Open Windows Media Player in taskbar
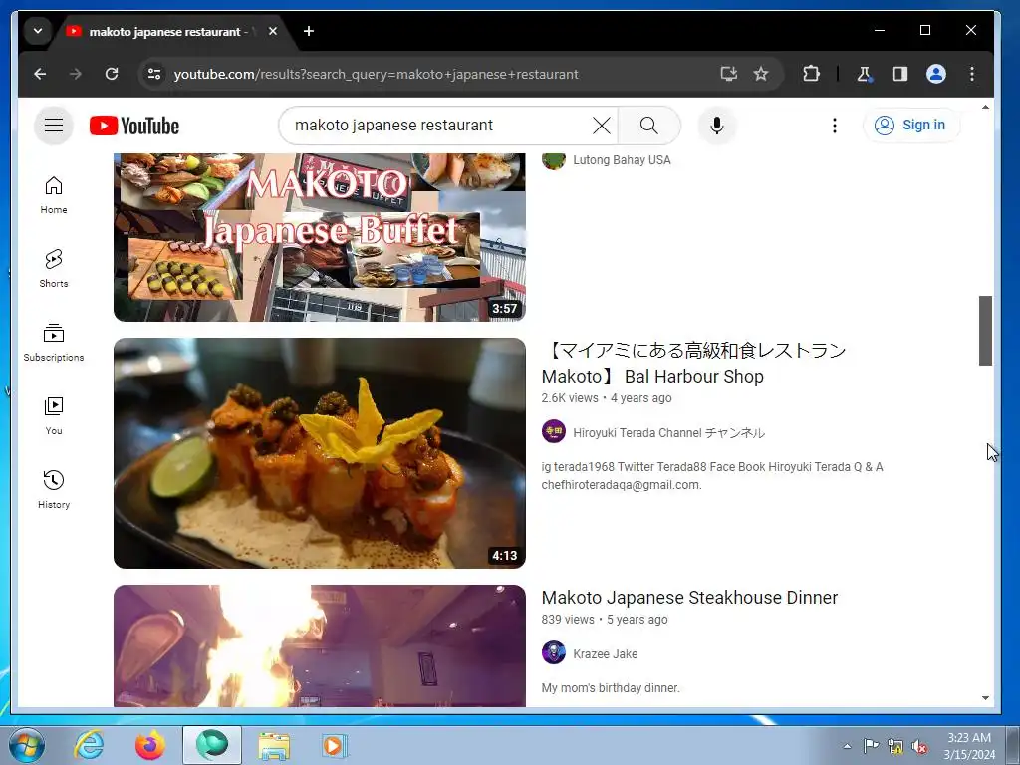 point(336,745)
